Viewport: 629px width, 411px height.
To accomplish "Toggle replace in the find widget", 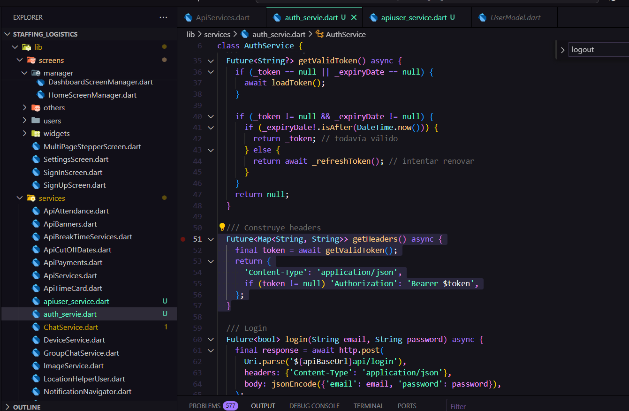I will point(562,50).
